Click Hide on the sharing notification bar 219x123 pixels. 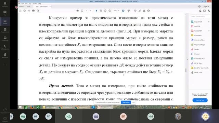(x=133, y=102)
